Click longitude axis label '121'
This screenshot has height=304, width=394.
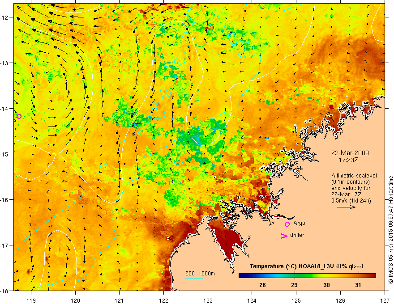(120, 300)
